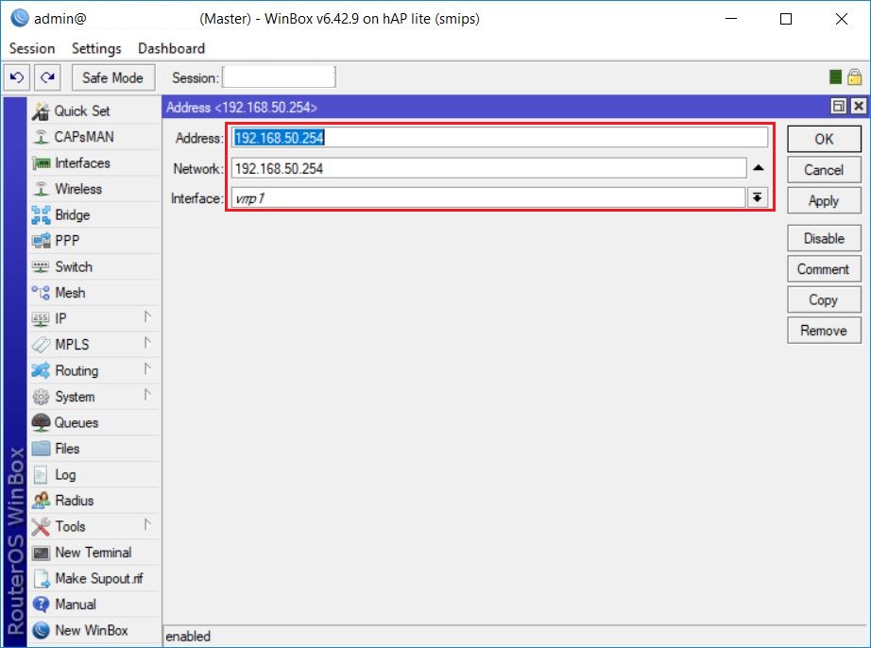The width and height of the screenshot is (871, 648).
Task: Click the green load indicator
Action: click(x=835, y=77)
